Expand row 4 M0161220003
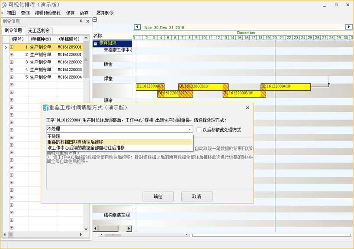Viewport: 354px width, 249px height. click(12, 70)
